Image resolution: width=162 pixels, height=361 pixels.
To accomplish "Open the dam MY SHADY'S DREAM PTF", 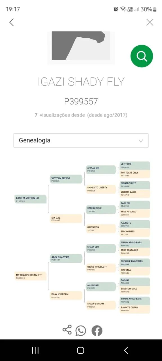I will (x=31, y=276).
